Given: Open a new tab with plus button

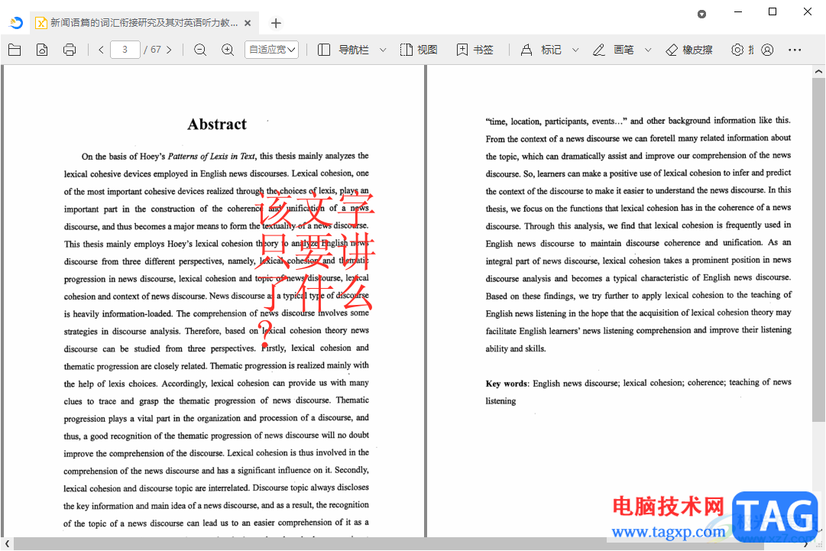Looking at the screenshot, I should pyautogui.click(x=276, y=23).
